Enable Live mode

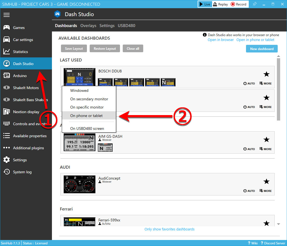(x=205, y=4)
